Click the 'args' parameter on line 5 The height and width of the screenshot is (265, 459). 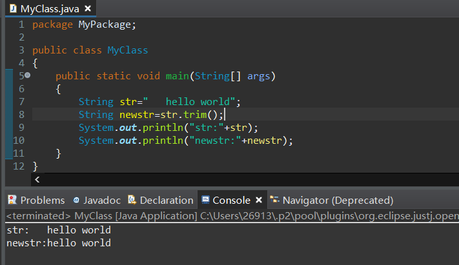[258, 77]
